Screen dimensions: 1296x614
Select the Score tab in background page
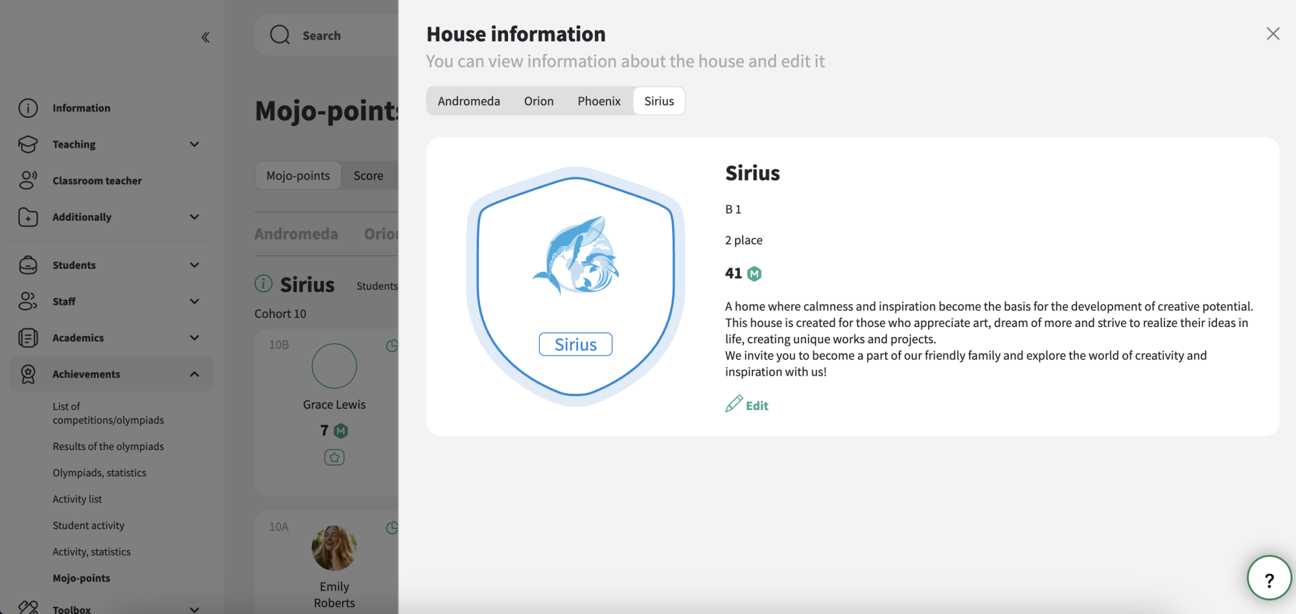point(368,176)
